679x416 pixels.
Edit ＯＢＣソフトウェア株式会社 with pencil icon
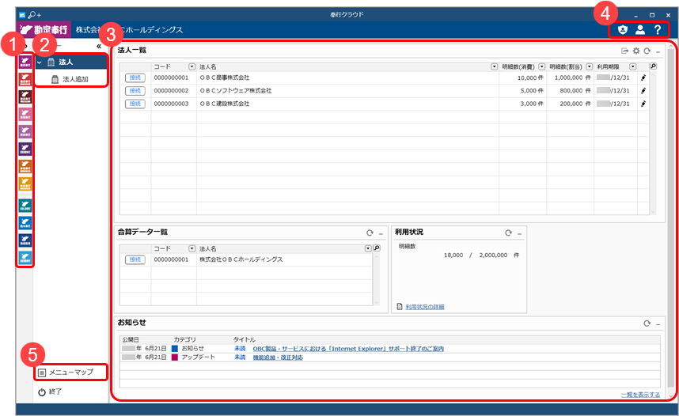[643, 91]
